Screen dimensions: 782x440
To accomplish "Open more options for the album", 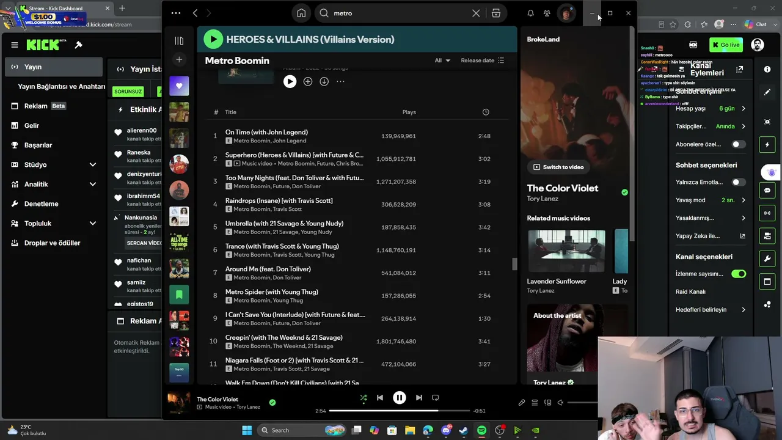I will coord(340,81).
